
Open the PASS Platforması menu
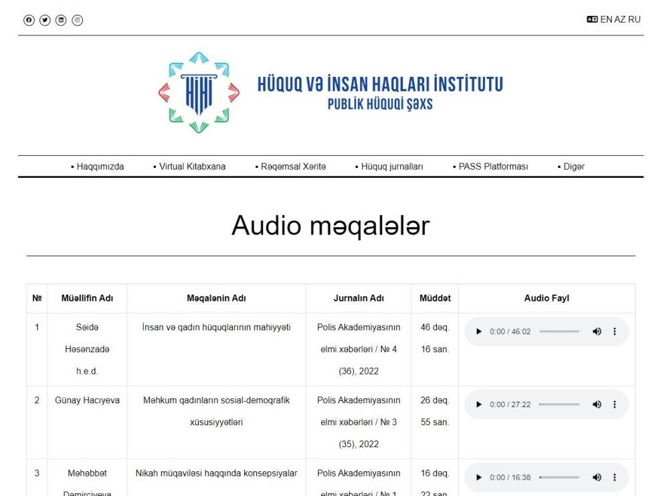(490, 166)
